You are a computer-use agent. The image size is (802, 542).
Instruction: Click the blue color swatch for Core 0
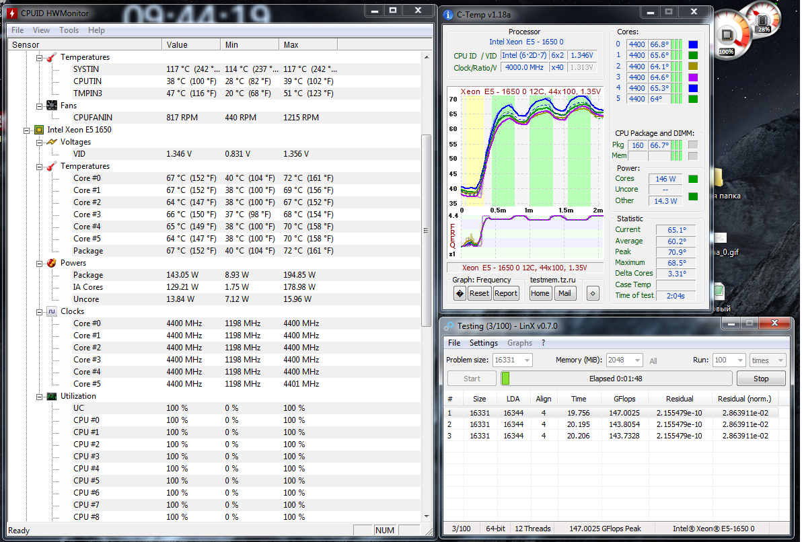click(x=693, y=44)
